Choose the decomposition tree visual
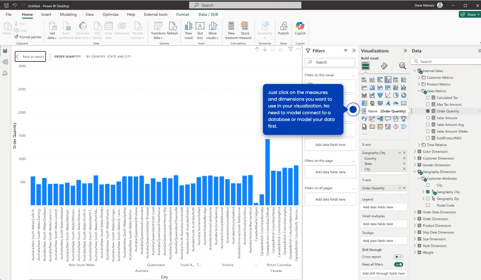This screenshot has width=481, height=280. pos(380,119)
